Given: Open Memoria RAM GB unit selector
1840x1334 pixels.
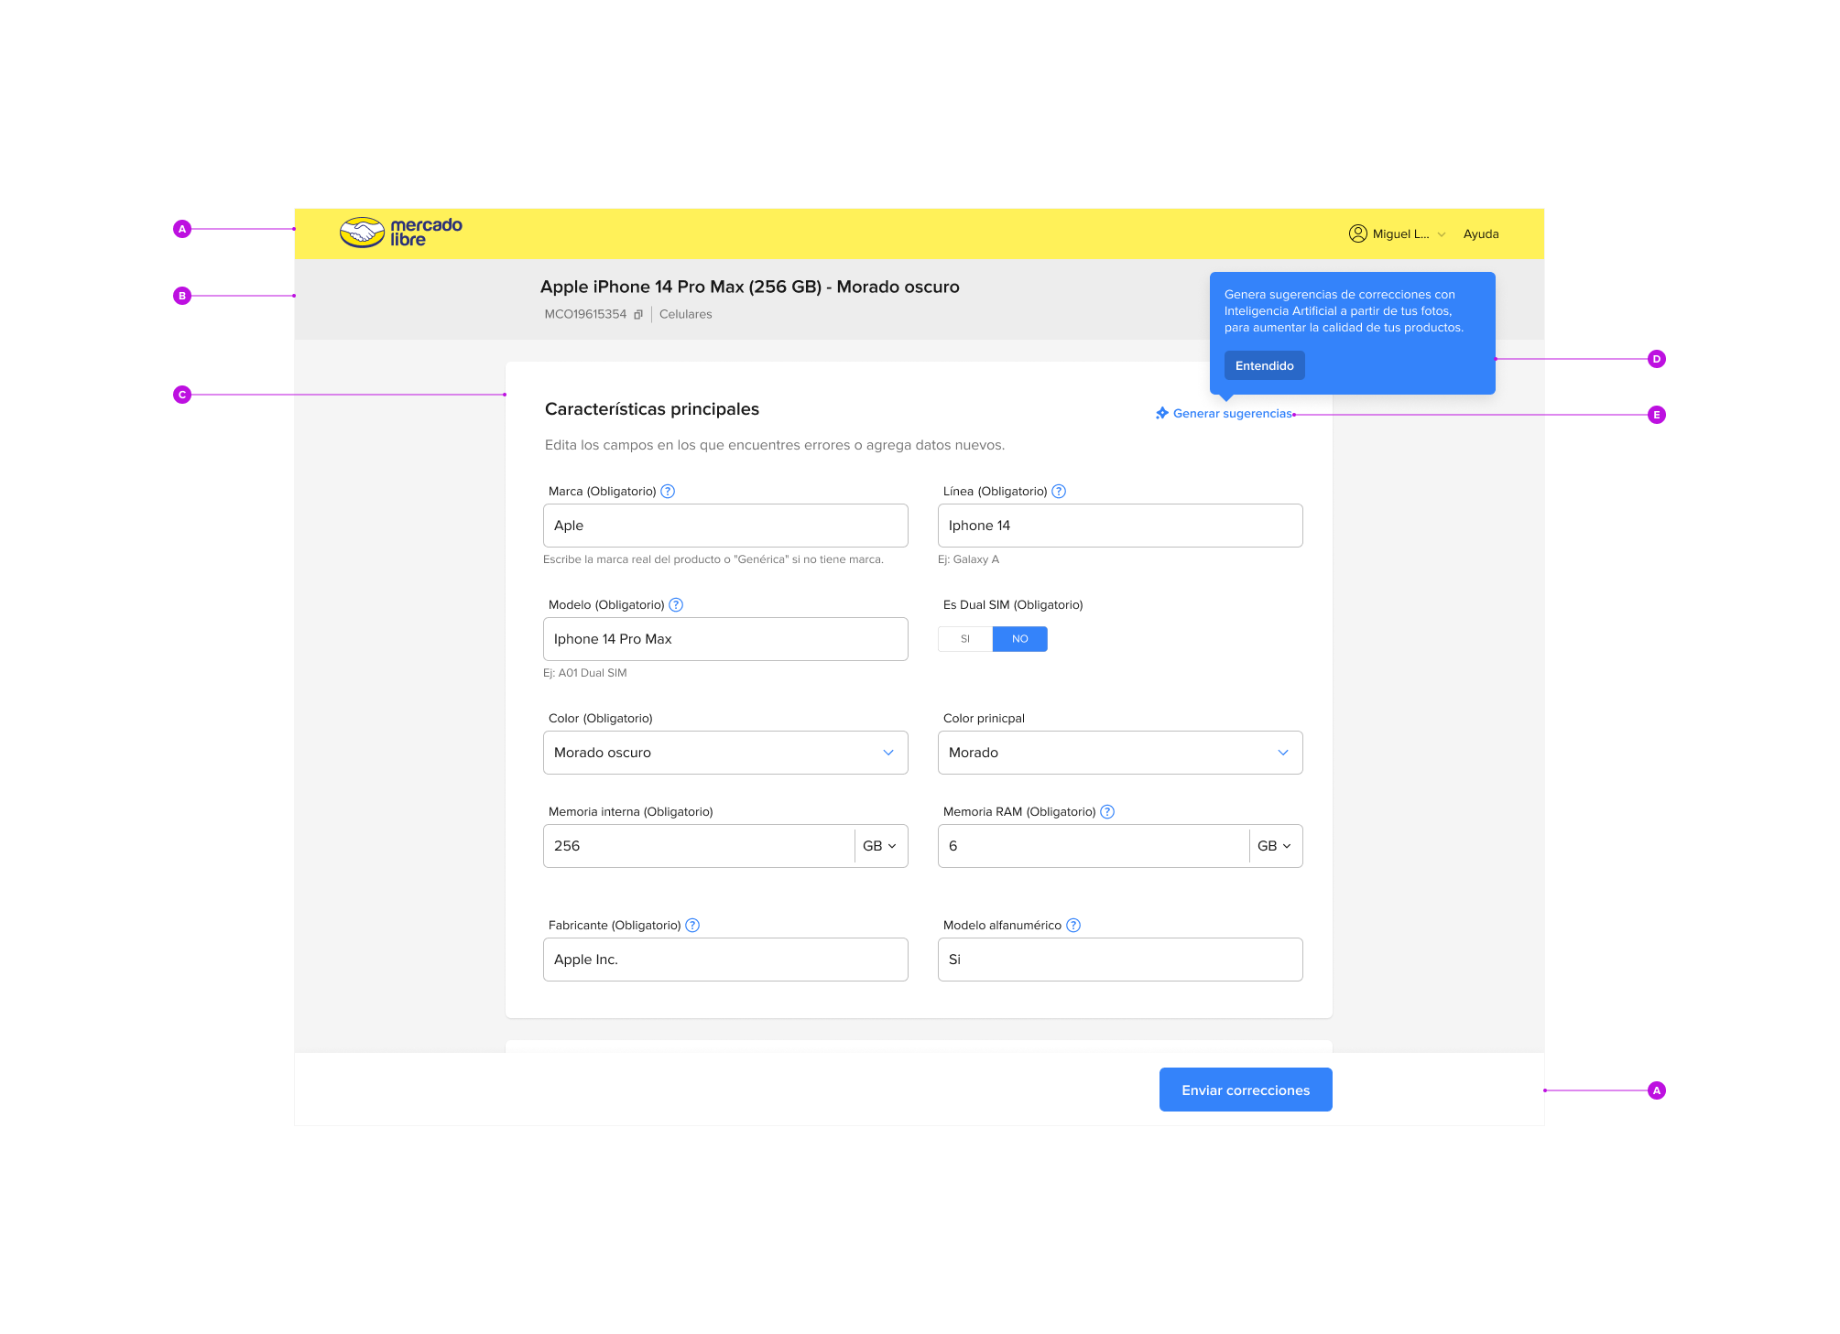Looking at the screenshot, I should [x=1274, y=846].
